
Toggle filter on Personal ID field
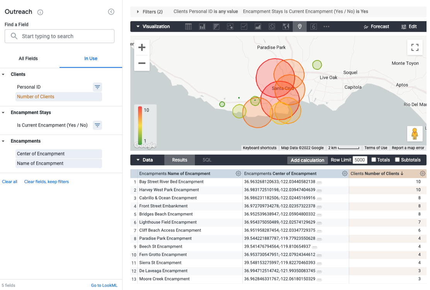click(97, 87)
